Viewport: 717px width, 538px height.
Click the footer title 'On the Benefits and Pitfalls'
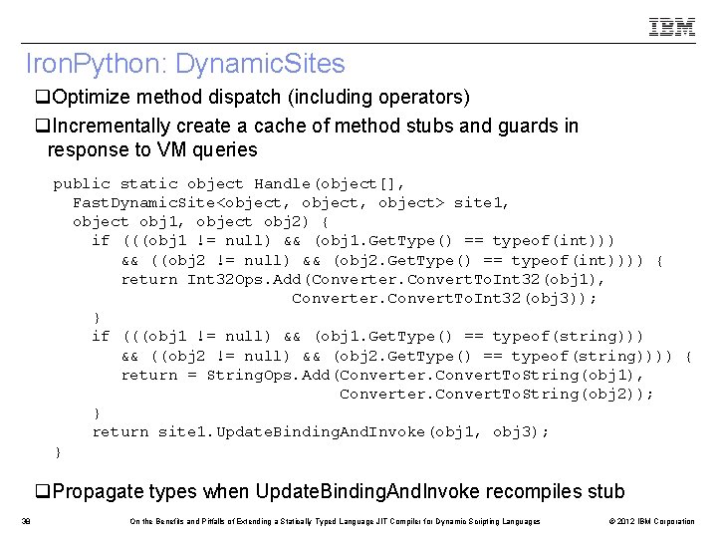335,521
